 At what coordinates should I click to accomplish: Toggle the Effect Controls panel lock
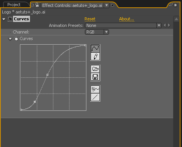click(37, 5)
